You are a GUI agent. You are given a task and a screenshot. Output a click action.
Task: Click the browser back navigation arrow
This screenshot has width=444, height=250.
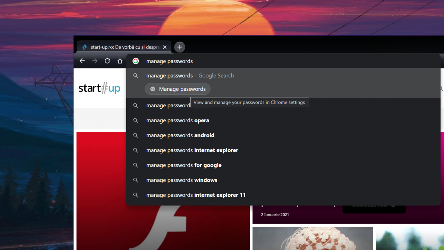[82, 61]
